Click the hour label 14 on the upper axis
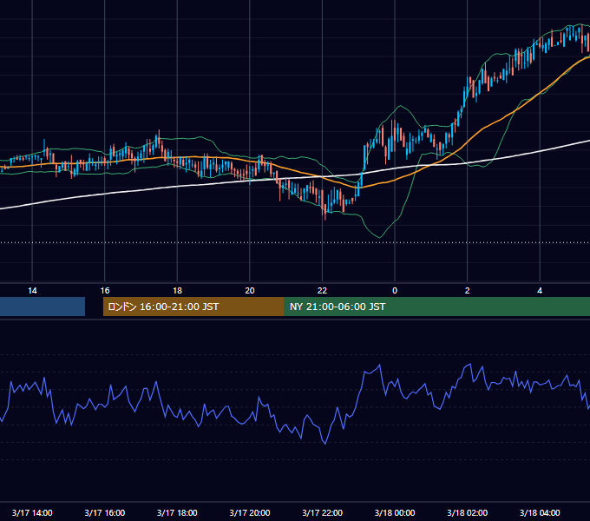590x521 pixels. (32, 291)
